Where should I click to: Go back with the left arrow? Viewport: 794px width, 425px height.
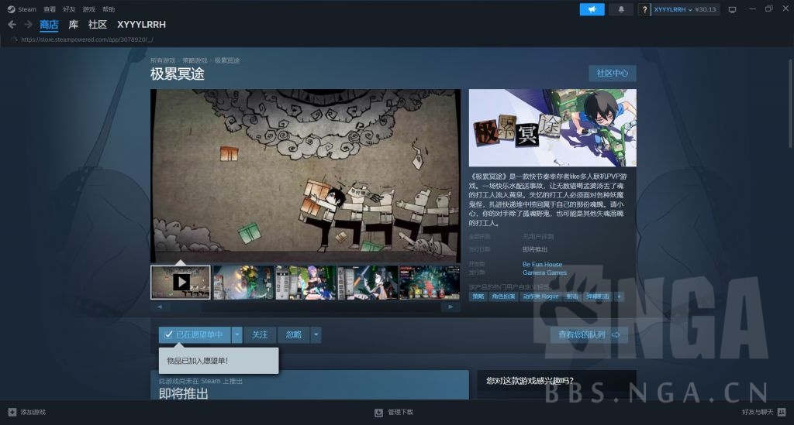click(12, 24)
